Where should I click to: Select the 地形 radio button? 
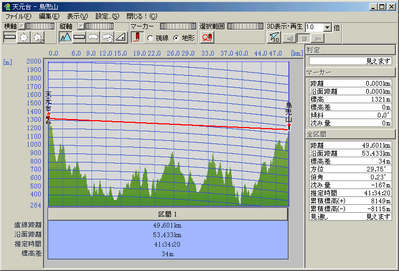coord(176,38)
